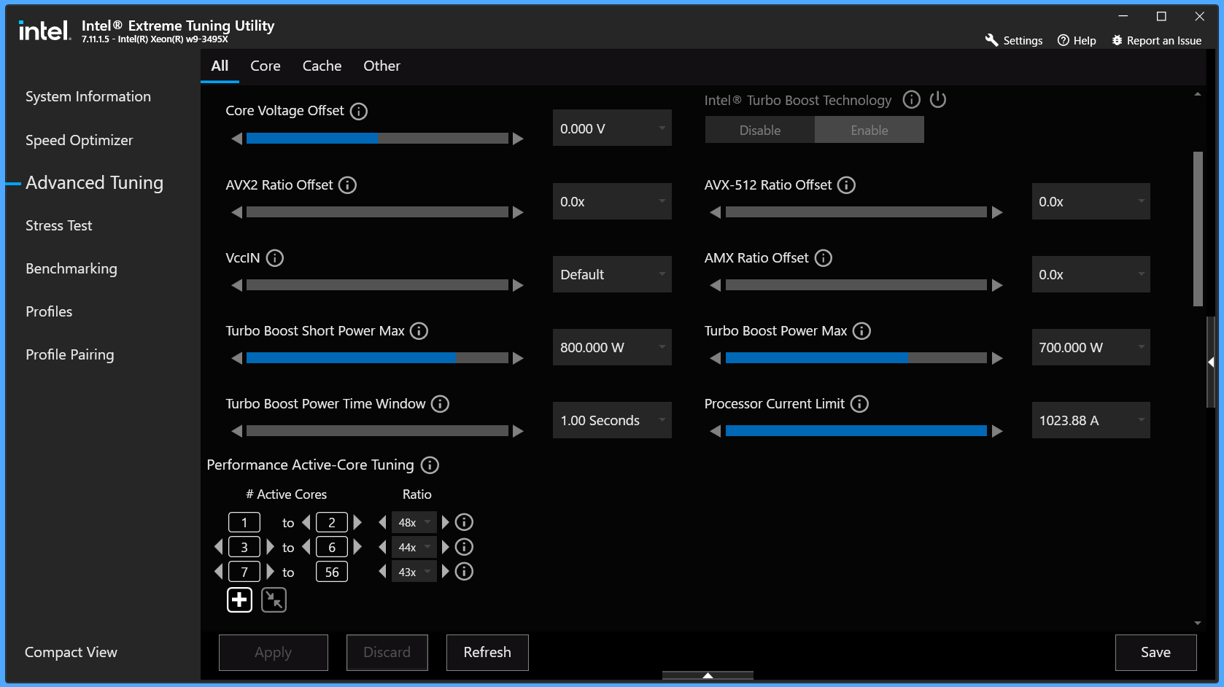Go to Speed Optimizer

tap(79, 140)
